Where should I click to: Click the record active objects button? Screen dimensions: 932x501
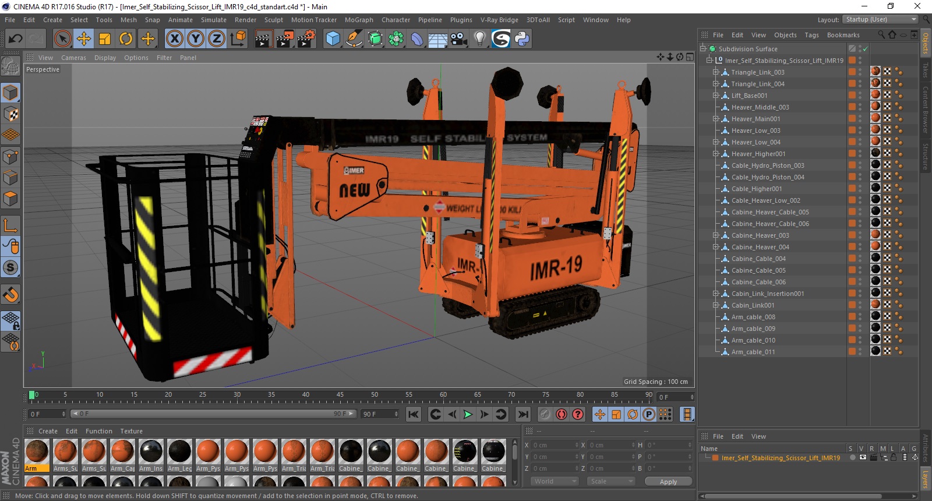[x=545, y=414]
